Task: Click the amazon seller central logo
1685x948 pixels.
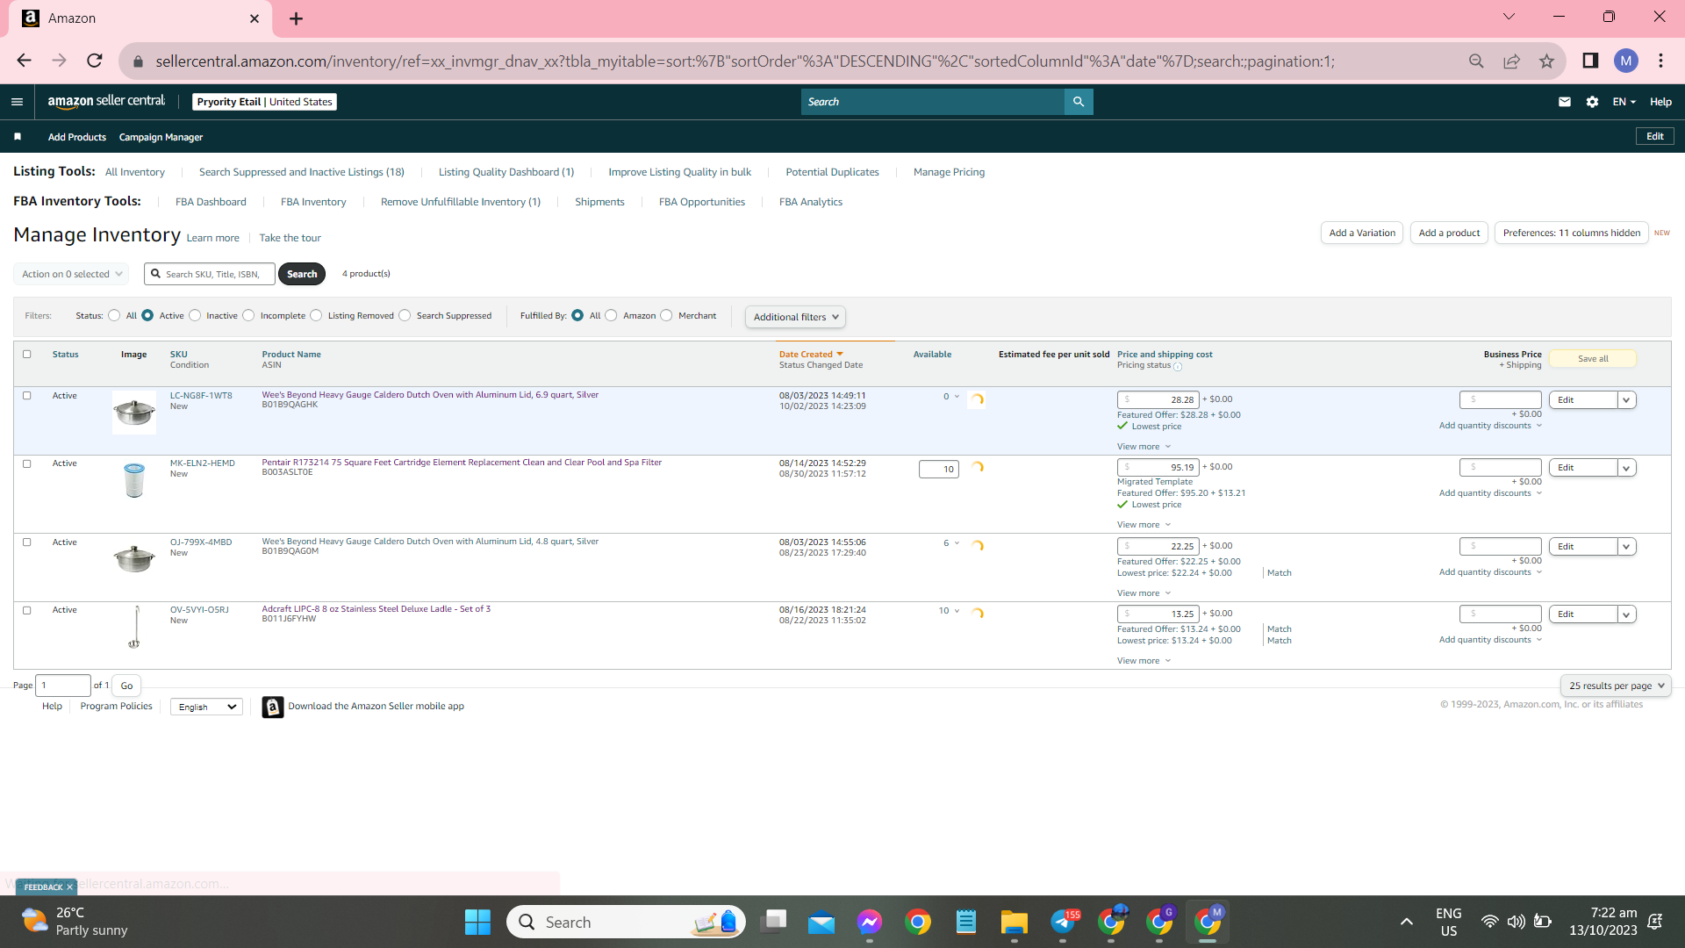Action: point(106,102)
